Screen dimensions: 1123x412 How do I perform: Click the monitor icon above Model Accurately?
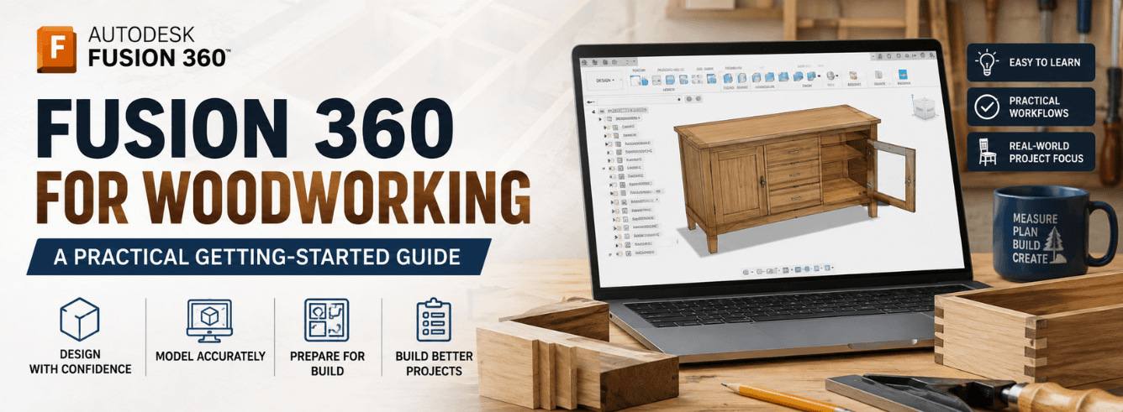pos(209,320)
